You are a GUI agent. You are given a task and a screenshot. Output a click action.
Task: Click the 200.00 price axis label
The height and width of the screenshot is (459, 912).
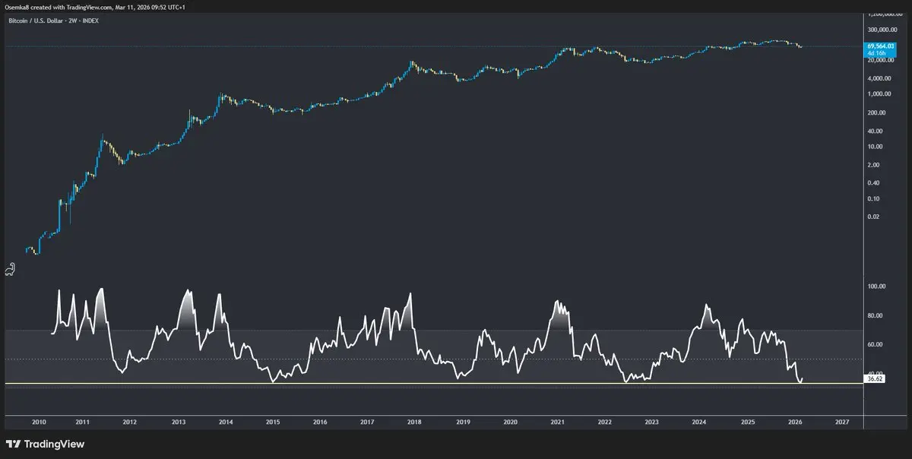click(x=875, y=112)
